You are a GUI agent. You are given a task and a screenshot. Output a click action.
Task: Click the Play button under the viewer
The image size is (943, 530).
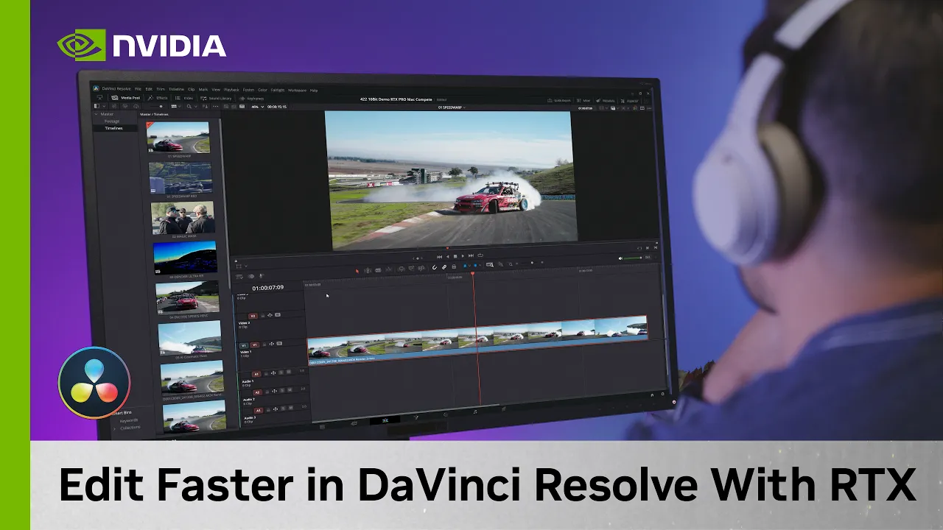click(463, 255)
